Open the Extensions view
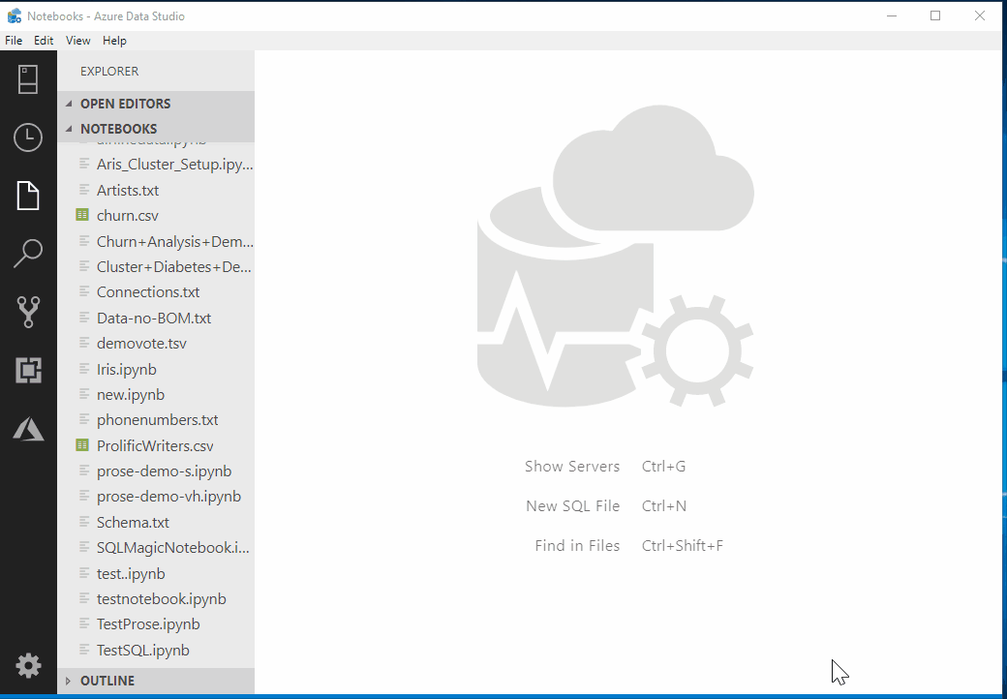The height and width of the screenshot is (699, 1007). point(28,370)
